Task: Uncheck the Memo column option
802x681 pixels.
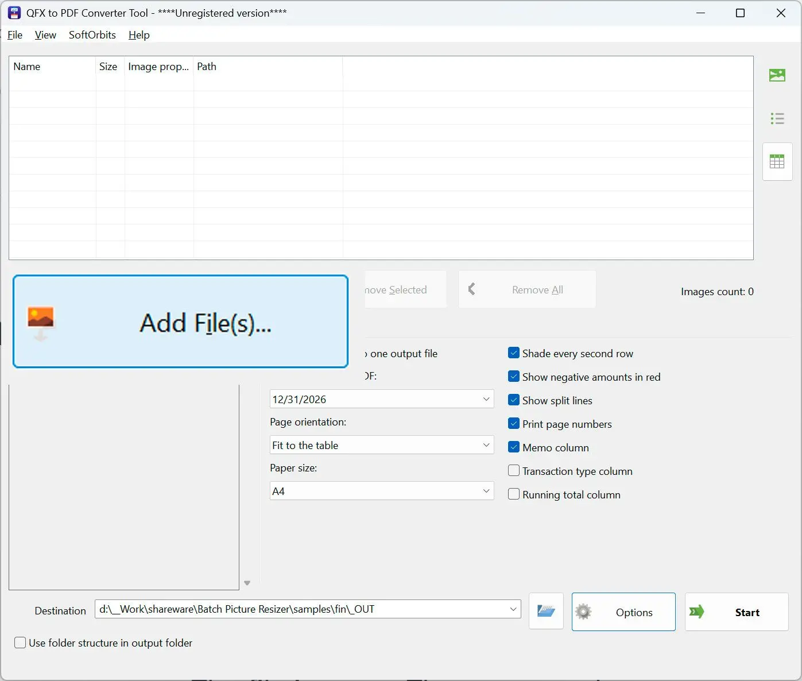Action: pos(514,447)
